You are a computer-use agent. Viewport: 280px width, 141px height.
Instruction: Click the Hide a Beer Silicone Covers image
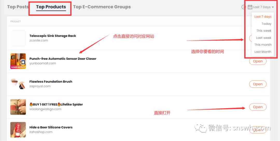point(18,130)
